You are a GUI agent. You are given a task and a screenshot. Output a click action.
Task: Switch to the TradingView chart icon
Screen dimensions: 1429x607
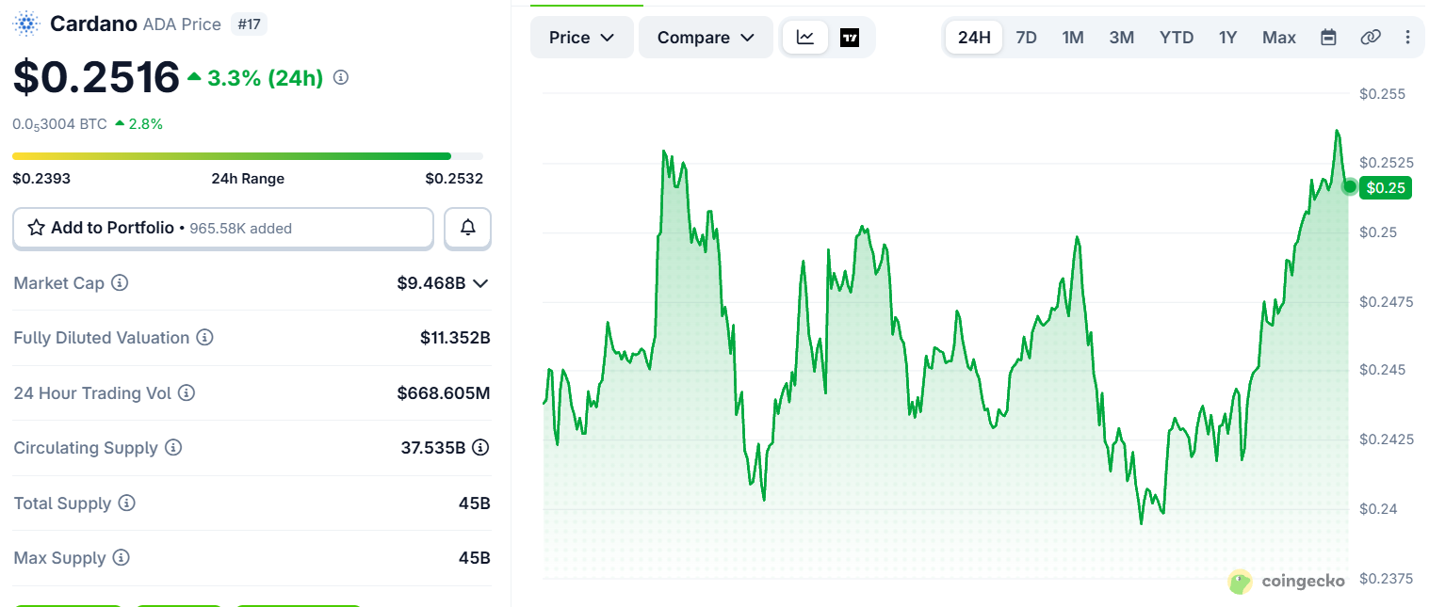pos(850,38)
